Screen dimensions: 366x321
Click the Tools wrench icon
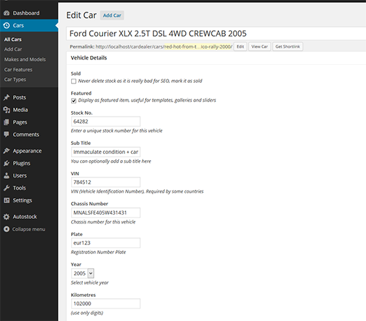6,188
